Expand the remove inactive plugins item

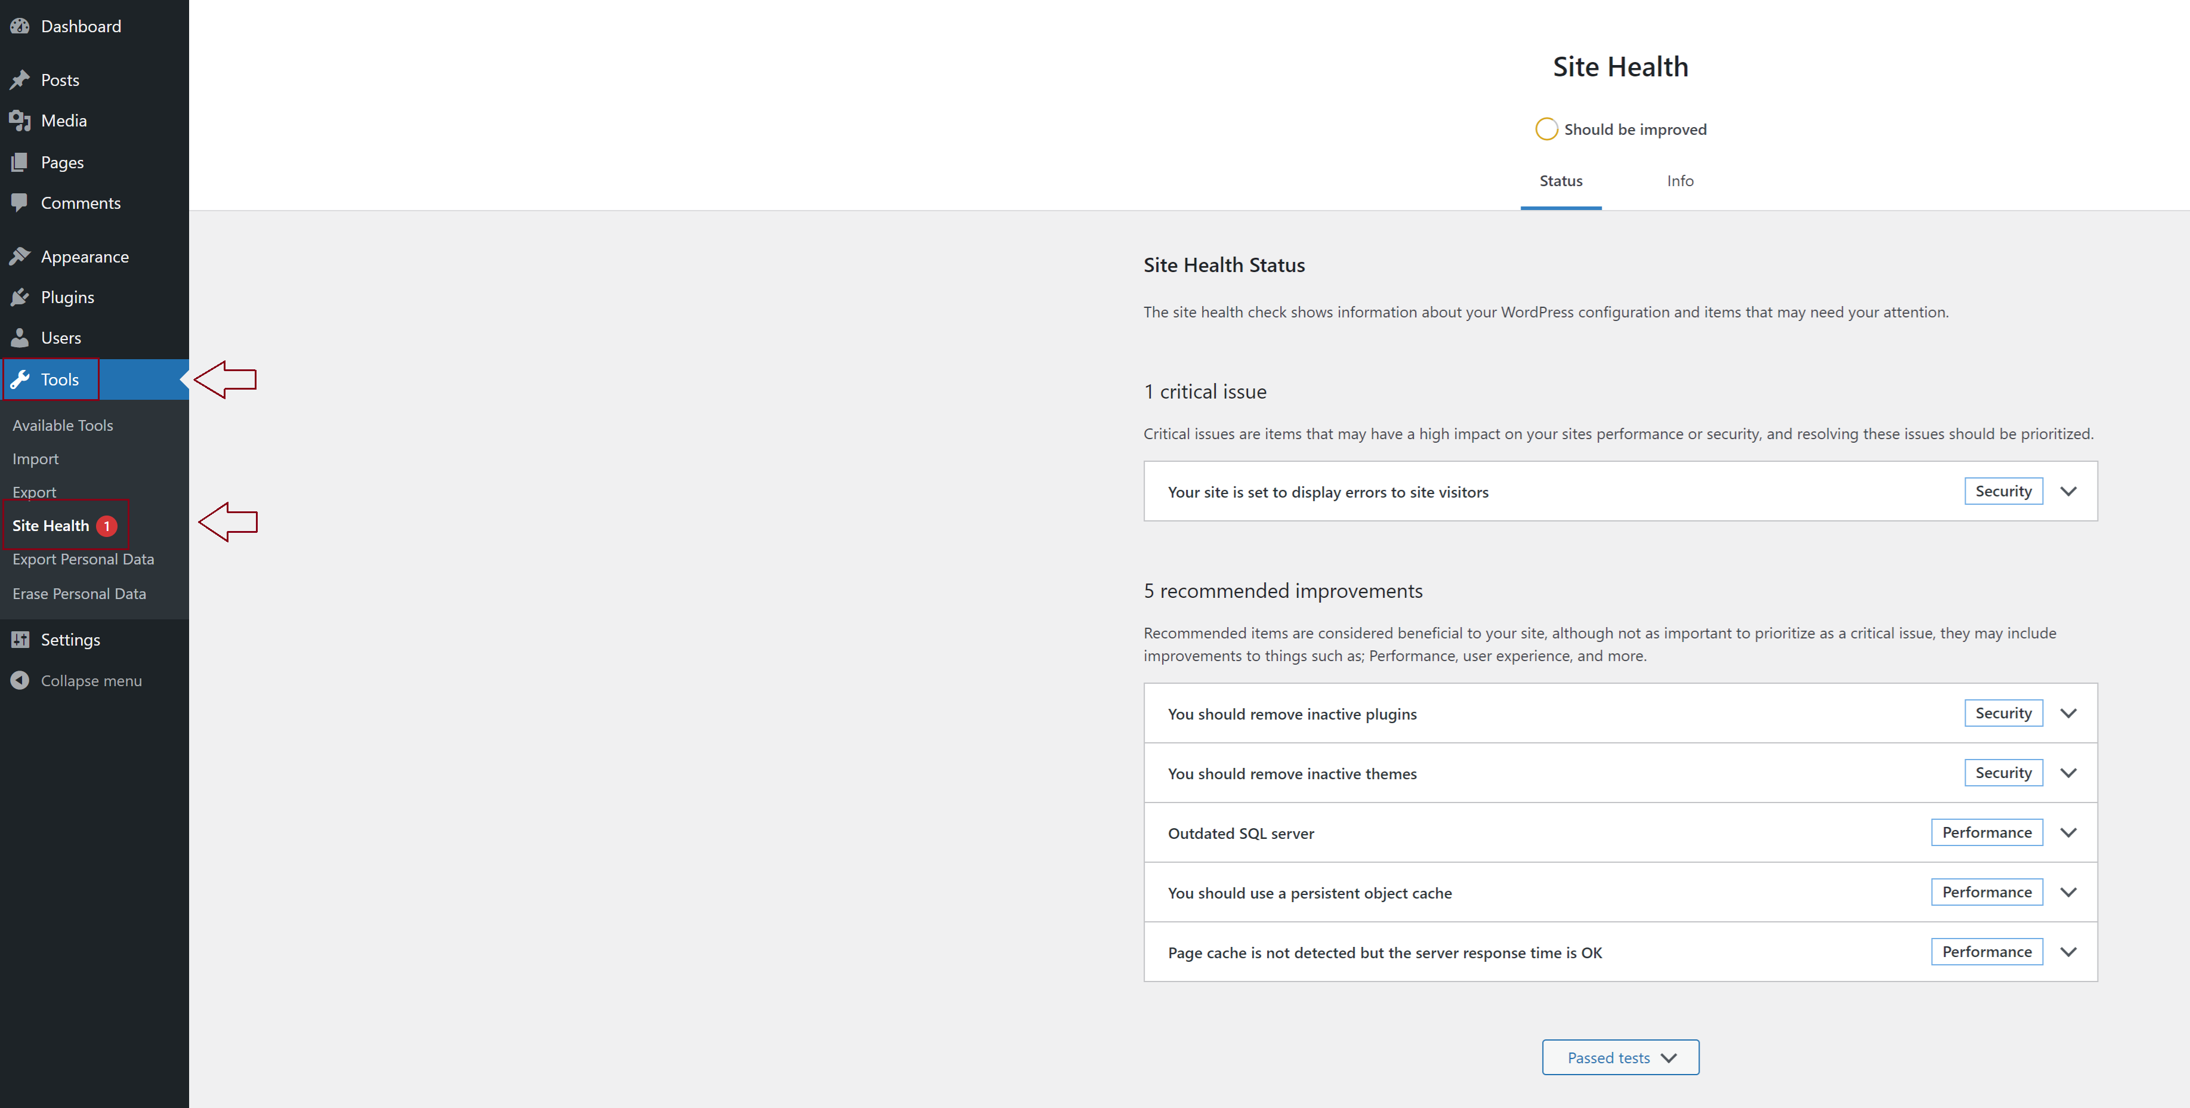pos(2068,714)
